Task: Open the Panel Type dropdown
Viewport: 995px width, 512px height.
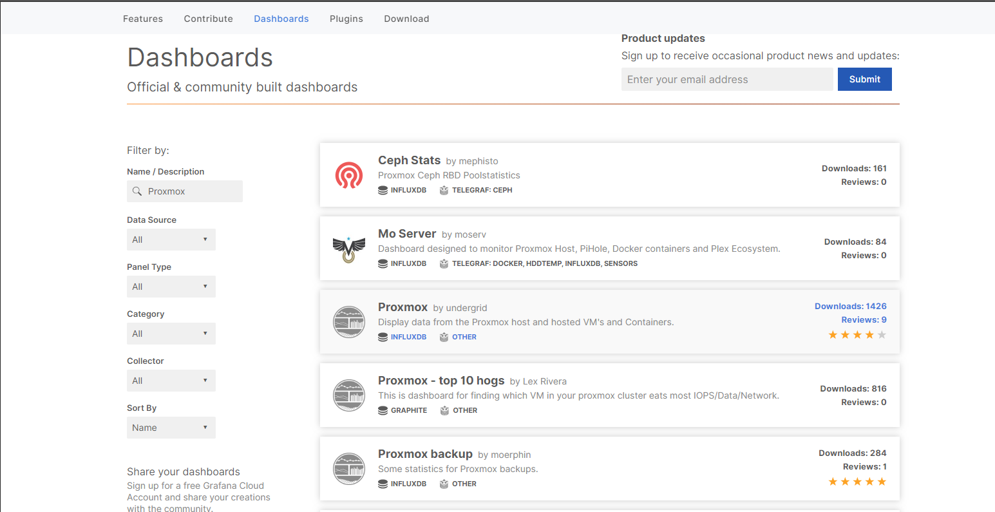Action: coord(171,287)
